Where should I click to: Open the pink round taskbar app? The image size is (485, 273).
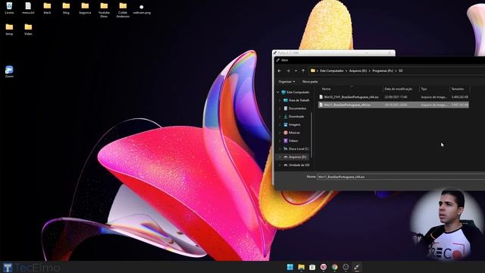324,267
